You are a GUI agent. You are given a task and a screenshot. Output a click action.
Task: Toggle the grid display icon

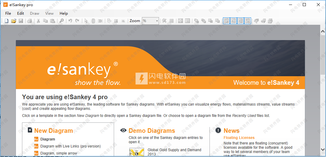(x=172, y=21)
